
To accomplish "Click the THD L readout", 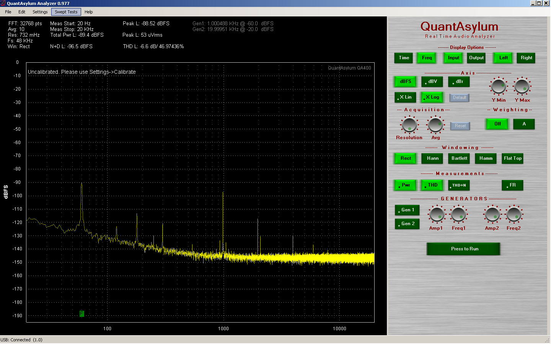I will 153,47.
